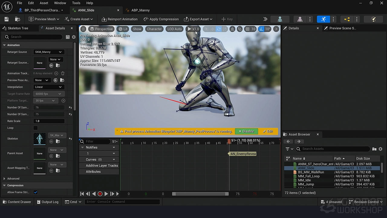Click the Save asset icon

coord(6,19)
